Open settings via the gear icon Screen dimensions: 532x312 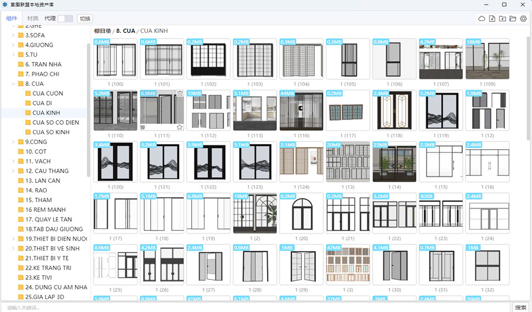(523, 19)
